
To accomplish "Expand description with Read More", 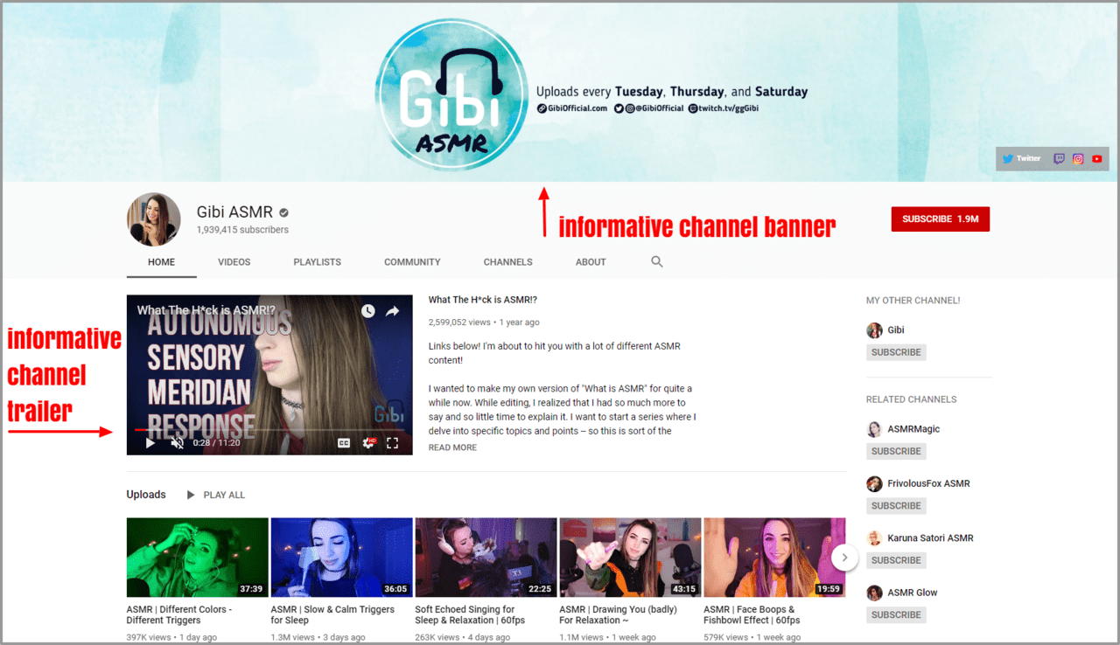I will click(x=452, y=447).
